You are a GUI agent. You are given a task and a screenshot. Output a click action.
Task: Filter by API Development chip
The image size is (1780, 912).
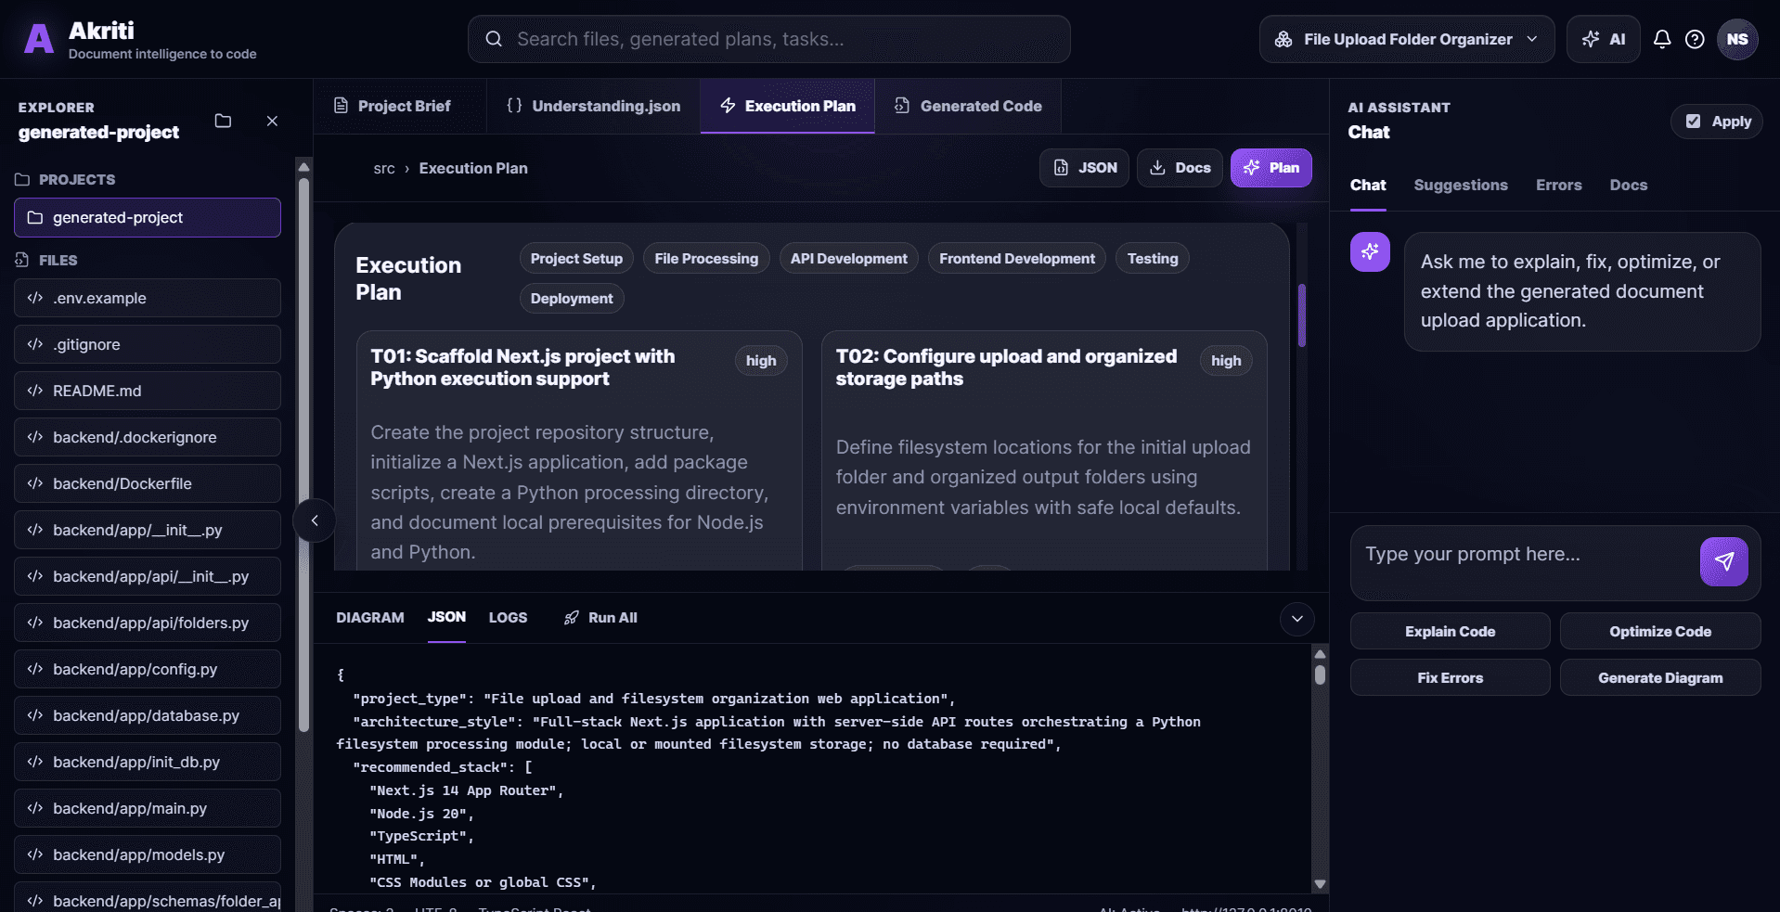[x=849, y=259]
